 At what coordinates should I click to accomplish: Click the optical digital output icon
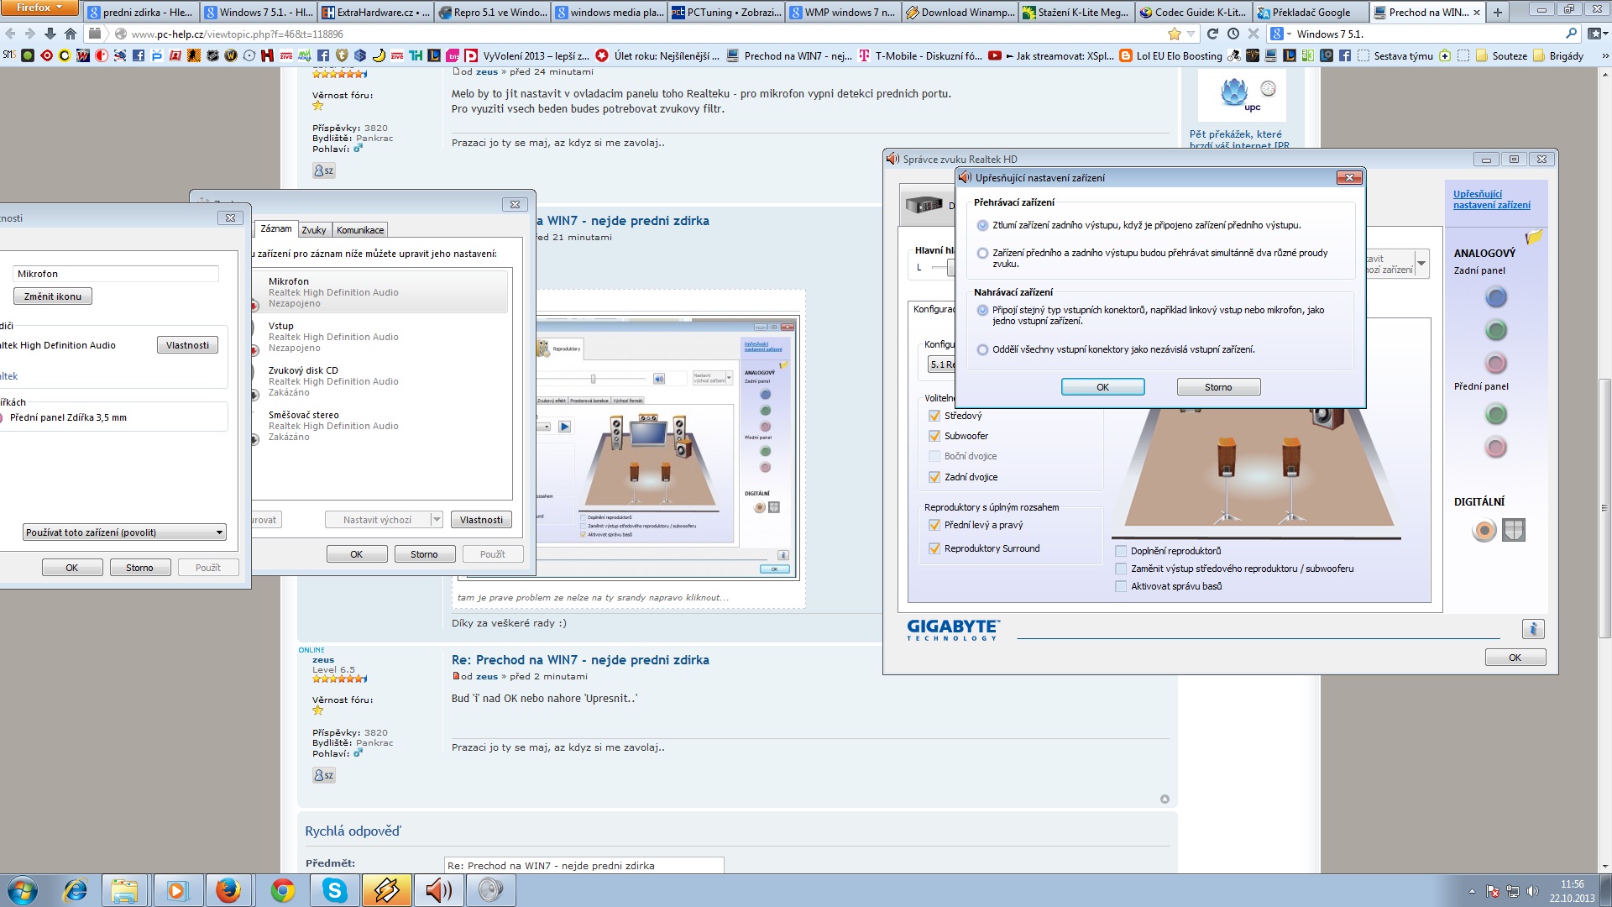[1513, 530]
